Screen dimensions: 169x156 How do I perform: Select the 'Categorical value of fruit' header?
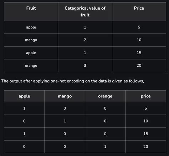click(x=85, y=11)
